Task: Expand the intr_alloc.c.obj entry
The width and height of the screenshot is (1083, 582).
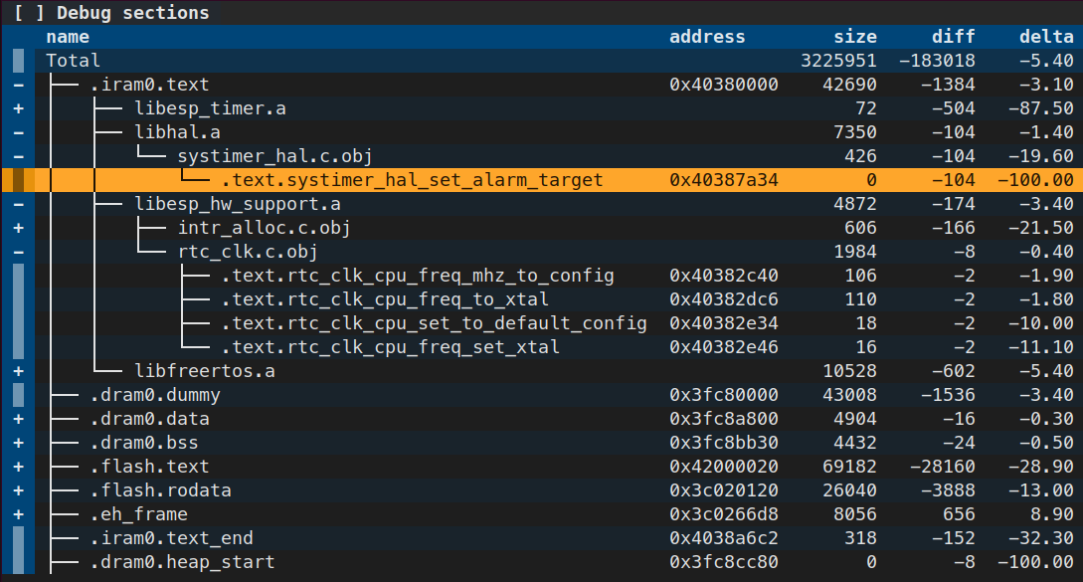Action: pos(18,227)
